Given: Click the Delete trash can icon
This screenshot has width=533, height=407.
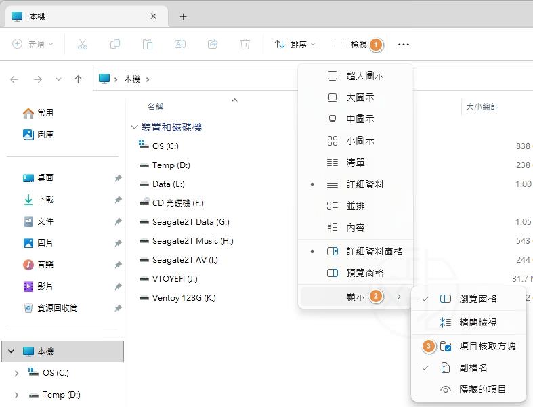Looking at the screenshot, I should 245,44.
